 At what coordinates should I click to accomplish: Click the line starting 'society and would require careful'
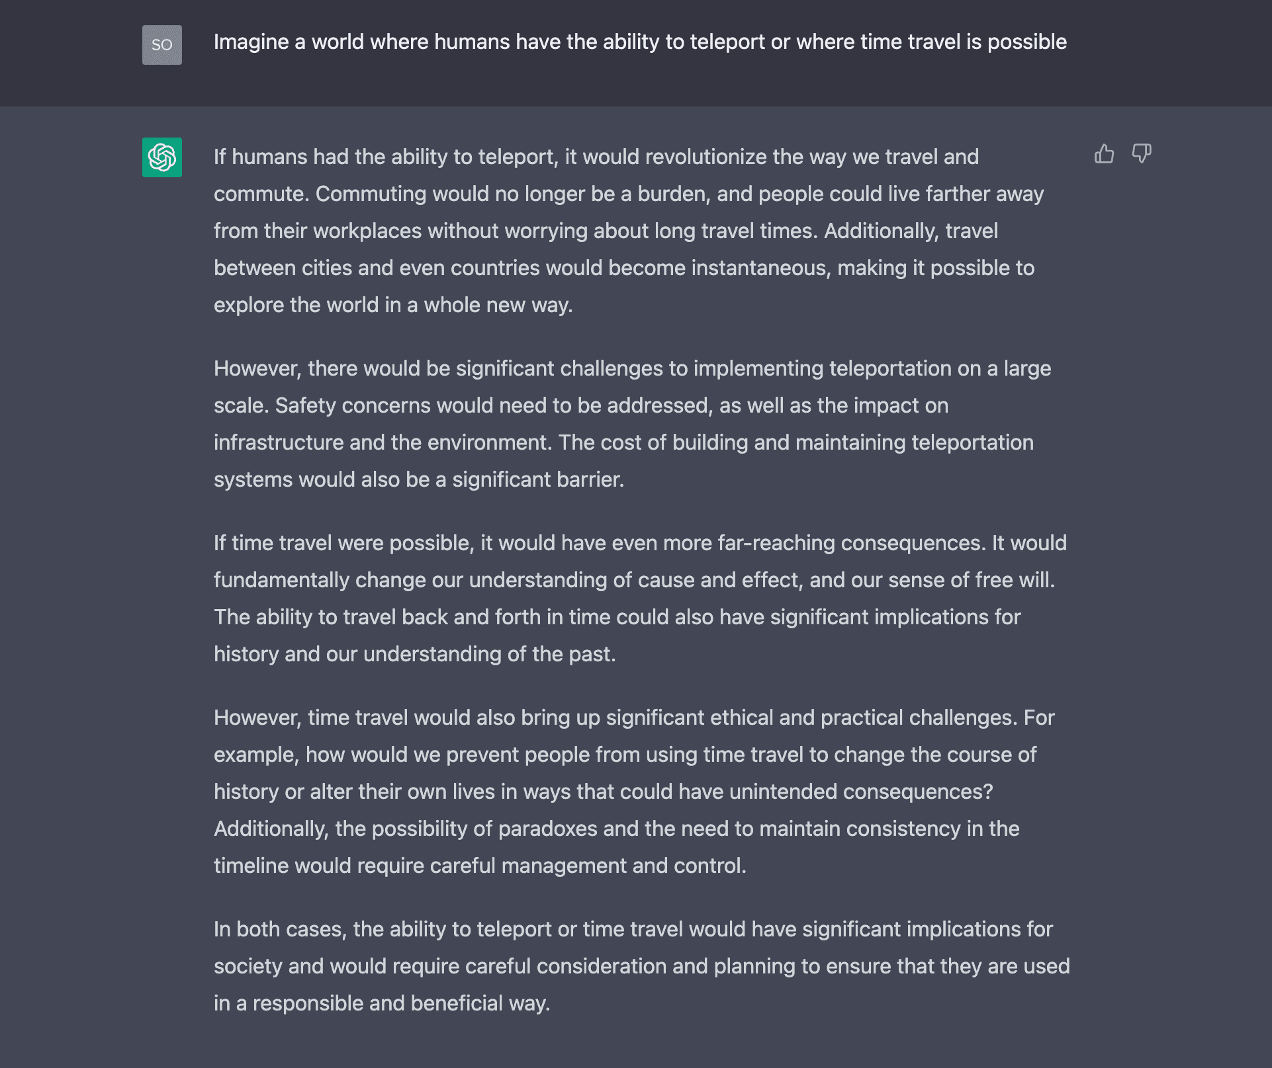coord(642,966)
